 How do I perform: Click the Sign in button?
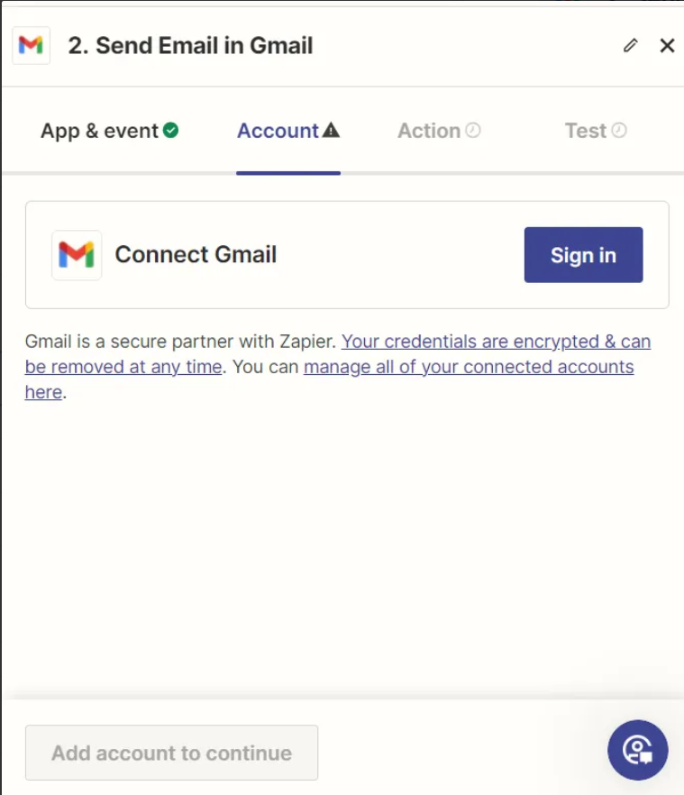tap(584, 255)
